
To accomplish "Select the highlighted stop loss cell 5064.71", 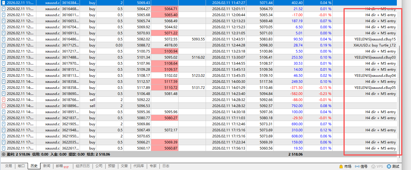I will (x=164, y=9).
